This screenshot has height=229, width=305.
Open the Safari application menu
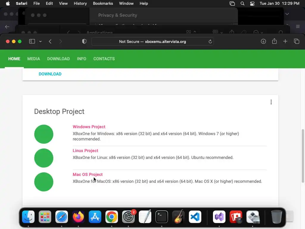click(x=21, y=4)
